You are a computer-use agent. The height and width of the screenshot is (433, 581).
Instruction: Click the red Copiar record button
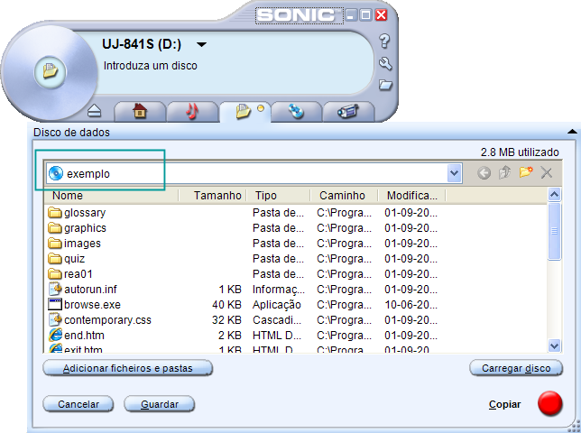549,404
